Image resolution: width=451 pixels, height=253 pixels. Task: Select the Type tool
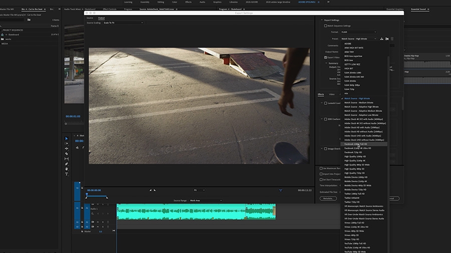pyautogui.click(x=67, y=173)
